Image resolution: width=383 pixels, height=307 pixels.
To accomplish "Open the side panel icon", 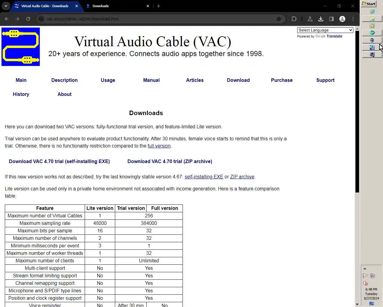I will [x=332, y=19].
